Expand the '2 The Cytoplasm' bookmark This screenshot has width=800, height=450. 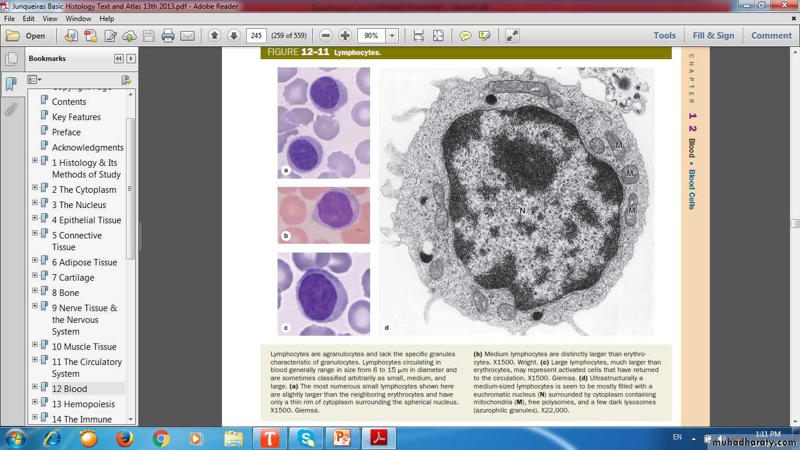35,187
